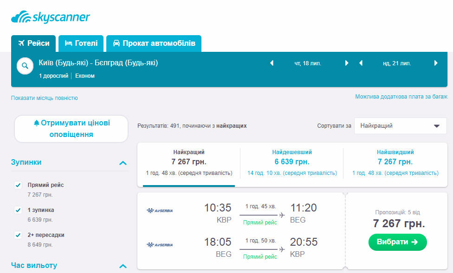Click the Економ cabin class text
453x273 pixels.
coord(85,76)
